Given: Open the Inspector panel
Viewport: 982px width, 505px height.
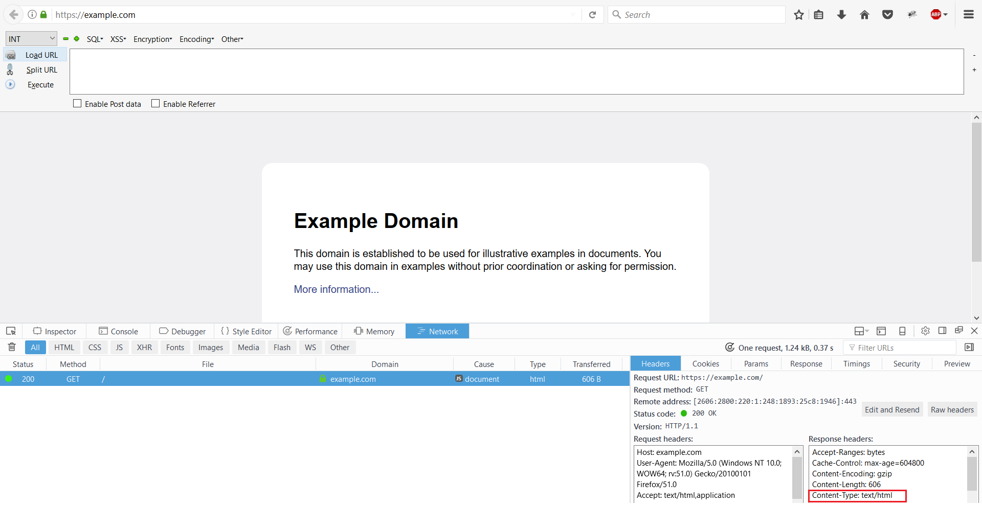Looking at the screenshot, I should click(55, 331).
